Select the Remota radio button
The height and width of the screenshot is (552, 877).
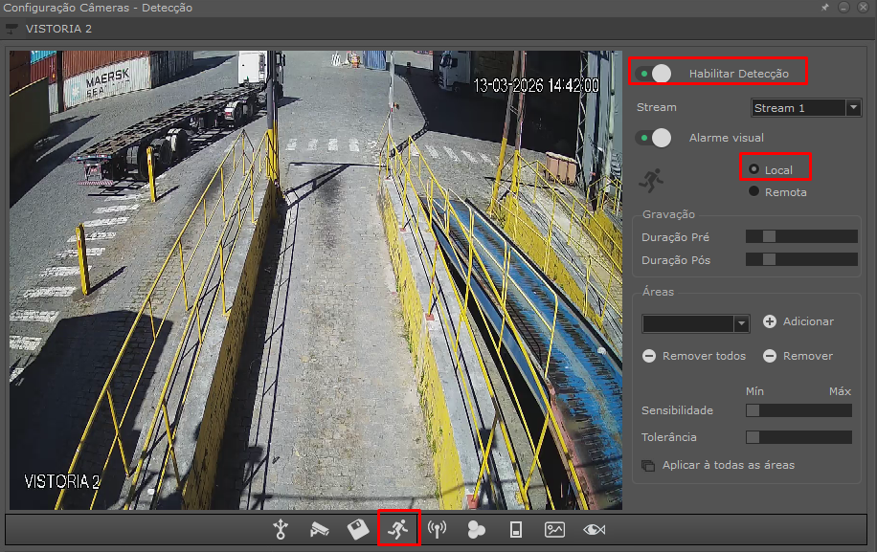pos(754,192)
